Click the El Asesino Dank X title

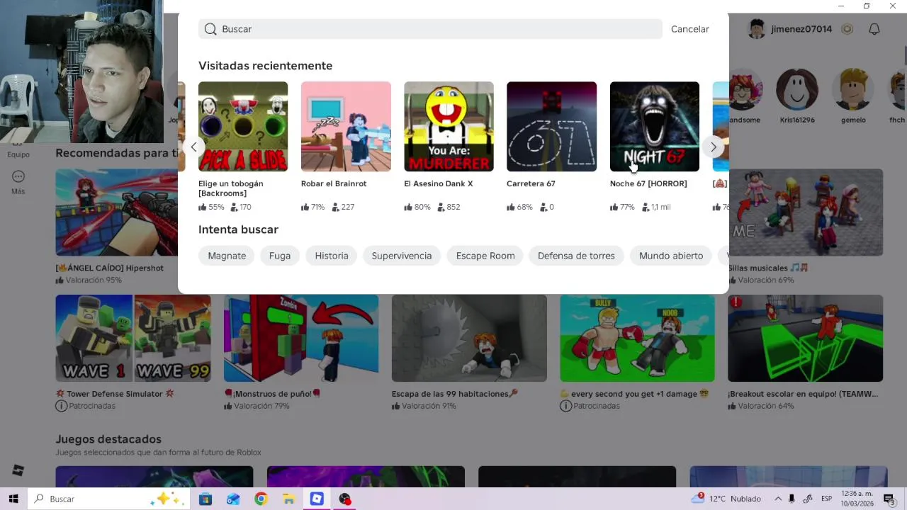438,183
